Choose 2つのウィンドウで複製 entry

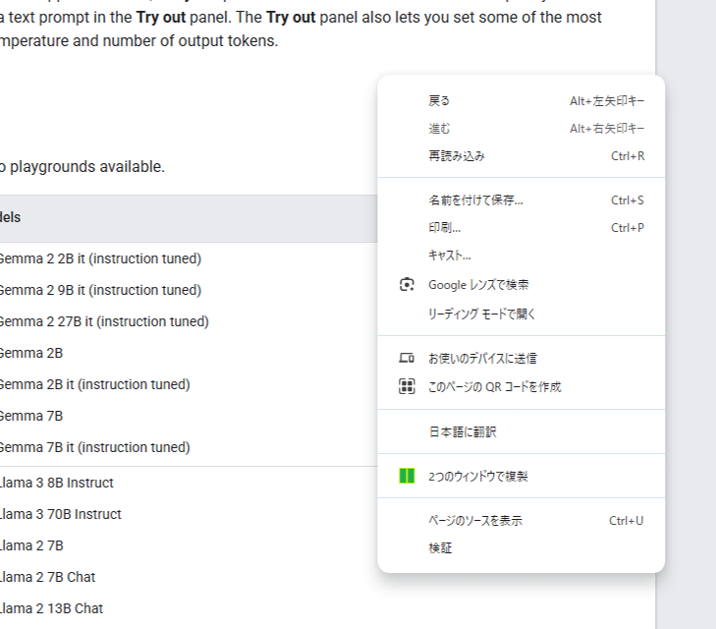[x=521, y=476]
